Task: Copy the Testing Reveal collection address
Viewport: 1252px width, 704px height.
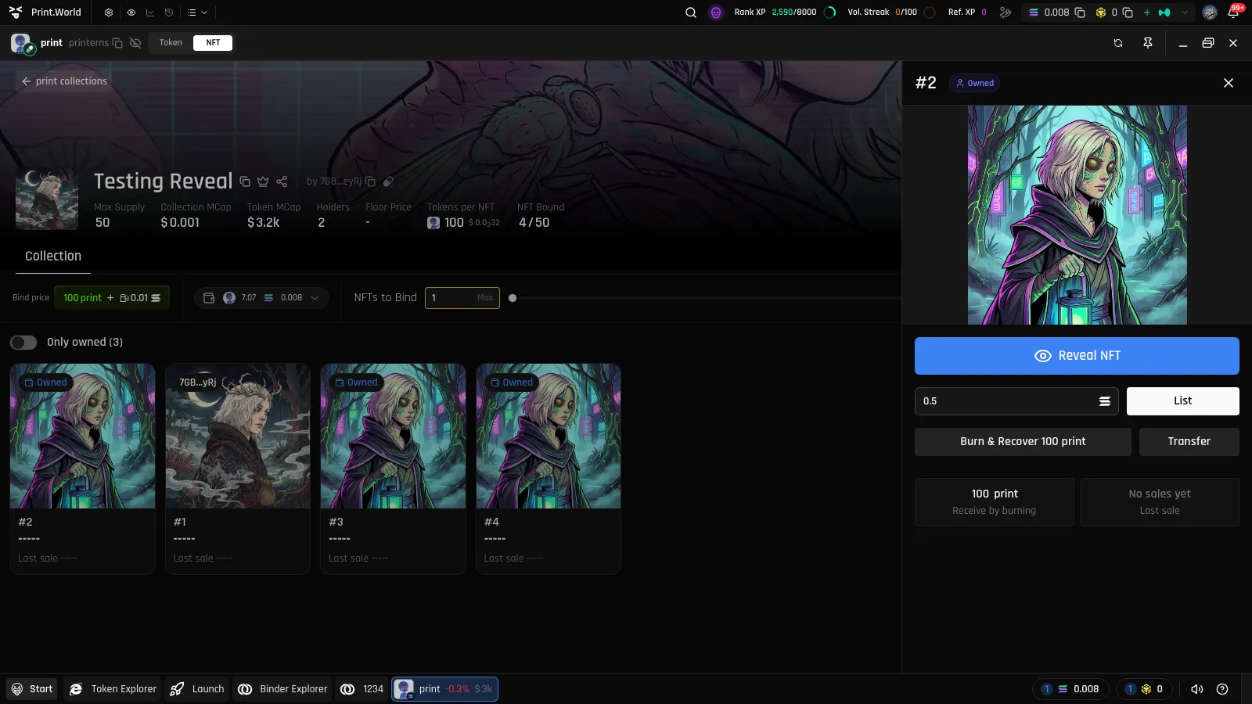Action: click(x=245, y=181)
